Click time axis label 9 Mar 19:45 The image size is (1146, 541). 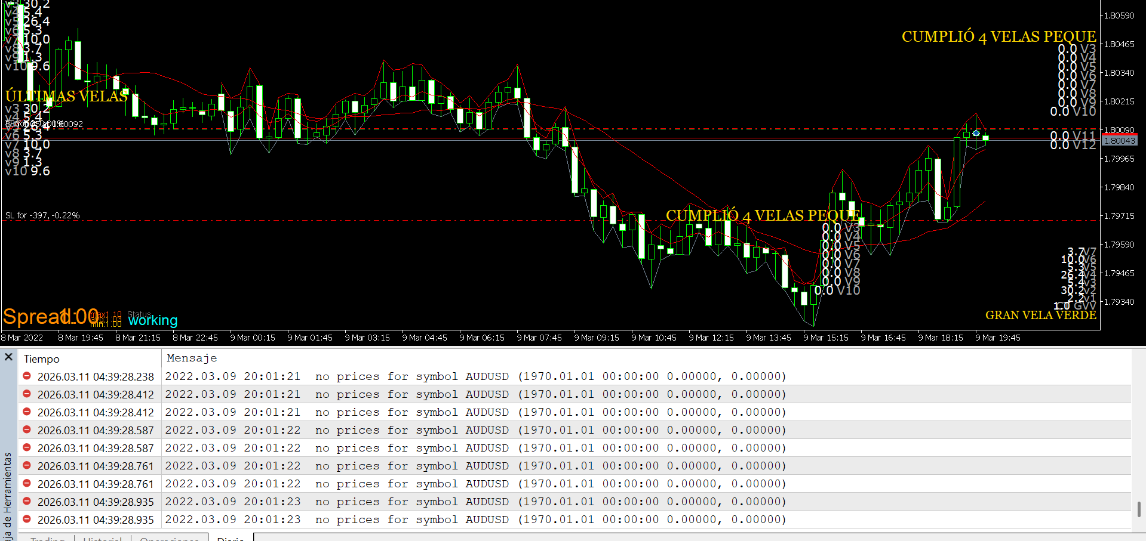coord(998,338)
